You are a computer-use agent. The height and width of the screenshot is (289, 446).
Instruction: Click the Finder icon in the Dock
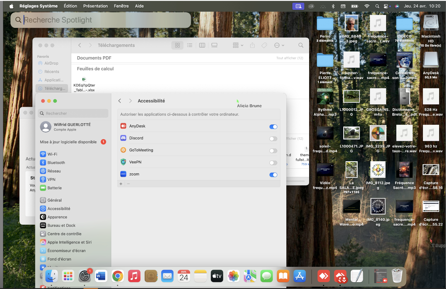pos(52,276)
